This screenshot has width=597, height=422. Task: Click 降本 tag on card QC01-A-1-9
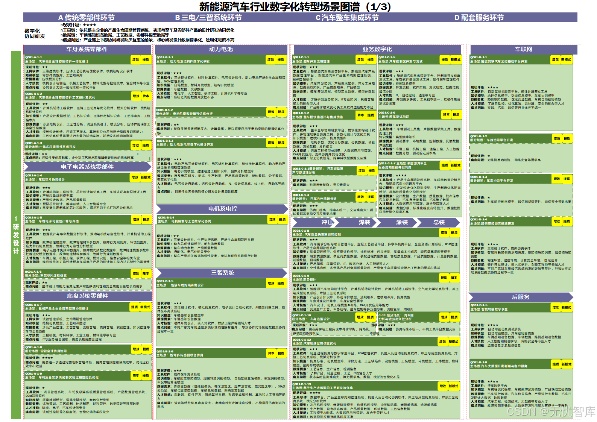click(136, 375)
